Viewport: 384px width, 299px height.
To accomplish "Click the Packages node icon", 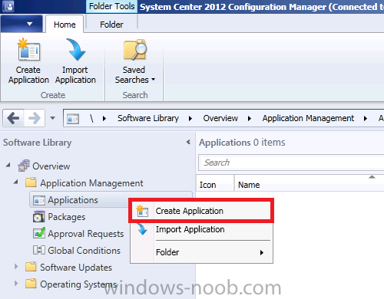I will [39, 217].
